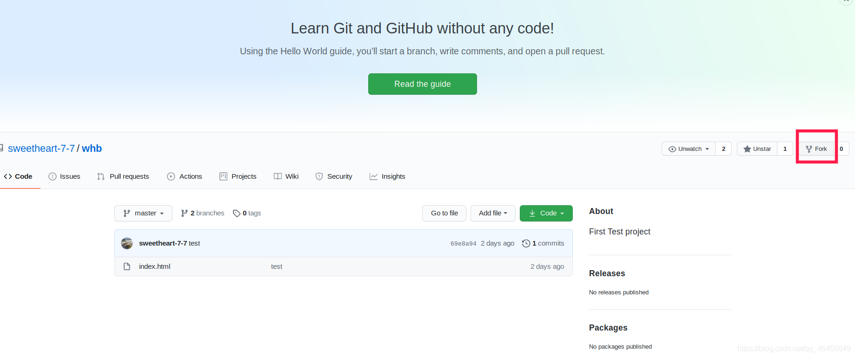Open the Actions tab

pyautogui.click(x=185, y=176)
